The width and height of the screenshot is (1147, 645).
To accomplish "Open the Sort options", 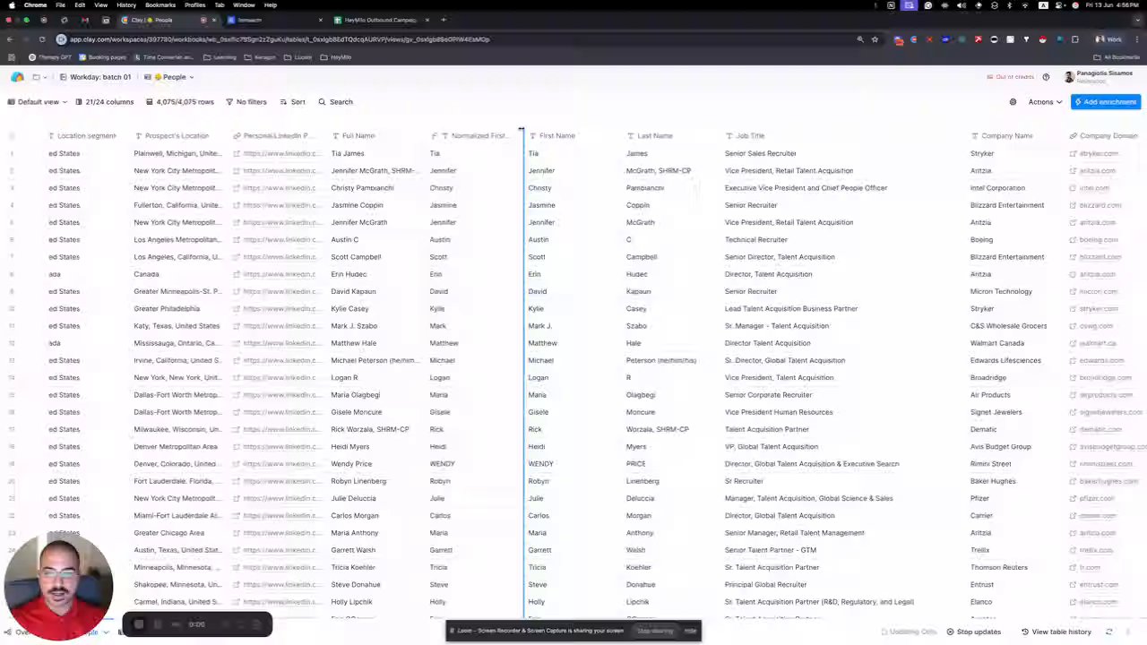I will pos(292,102).
